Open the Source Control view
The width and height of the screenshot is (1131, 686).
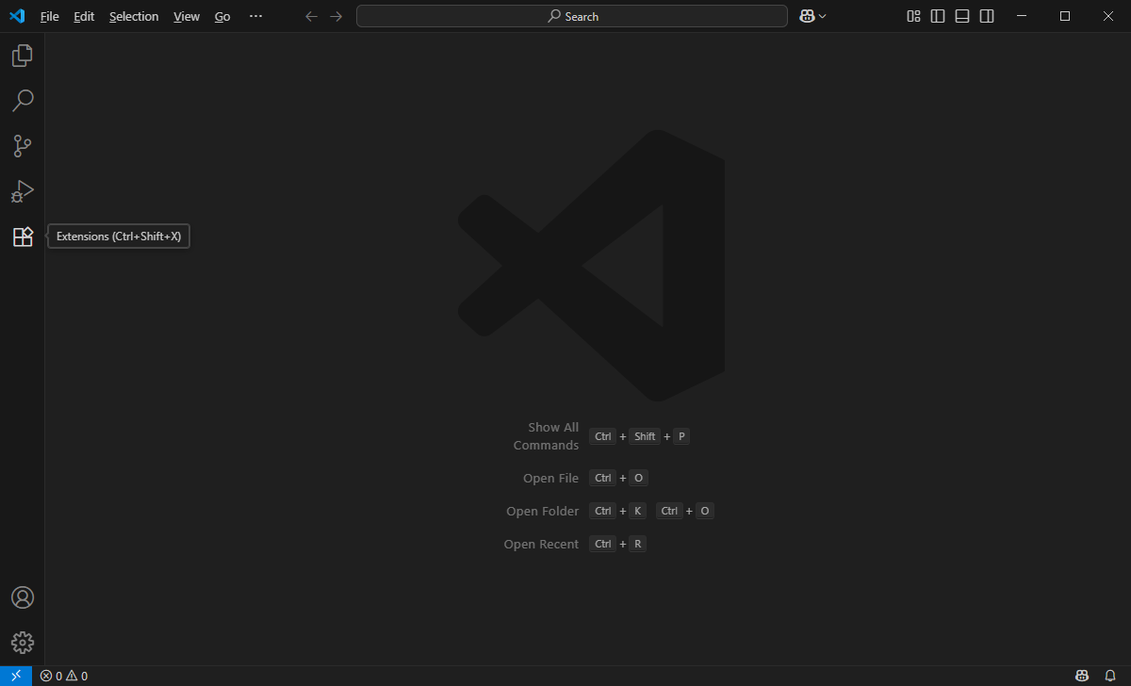tap(23, 146)
